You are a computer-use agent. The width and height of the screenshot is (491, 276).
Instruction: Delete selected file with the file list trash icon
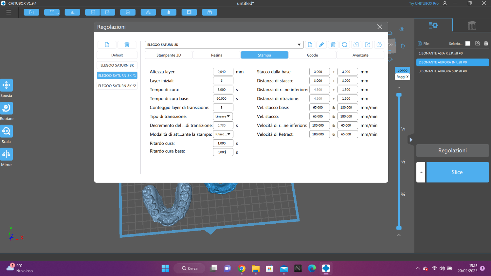click(x=486, y=43)
